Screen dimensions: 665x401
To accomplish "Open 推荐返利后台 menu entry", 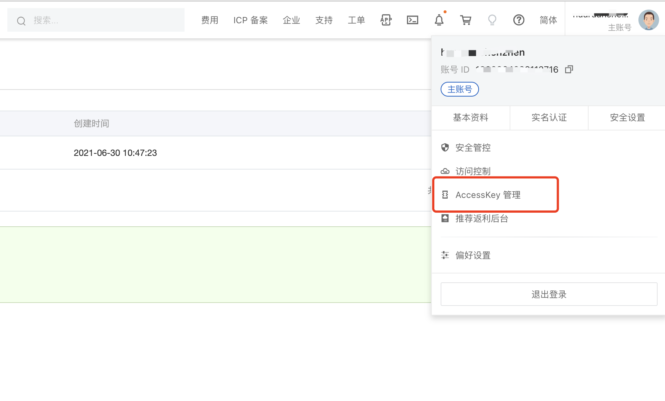I will 481,218.
